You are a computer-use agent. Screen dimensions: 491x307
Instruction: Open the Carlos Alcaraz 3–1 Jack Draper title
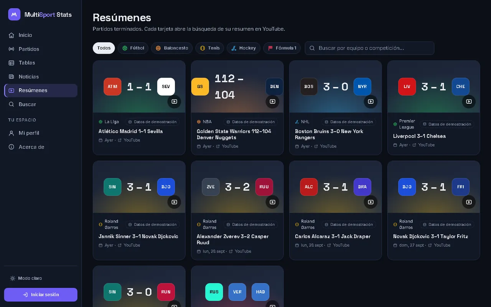point(333,236)
